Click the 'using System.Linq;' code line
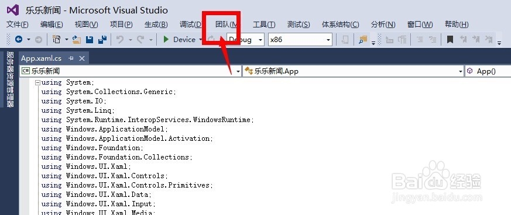 coord(78,110)
